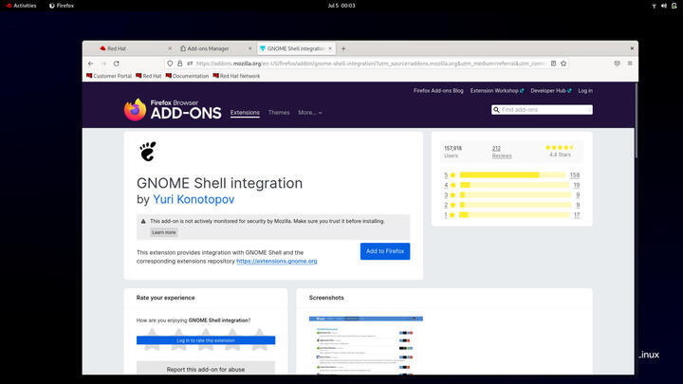Viewport: 683px width, 384px height.
Task: Open Developer Hub link
Action: (551, 91)
